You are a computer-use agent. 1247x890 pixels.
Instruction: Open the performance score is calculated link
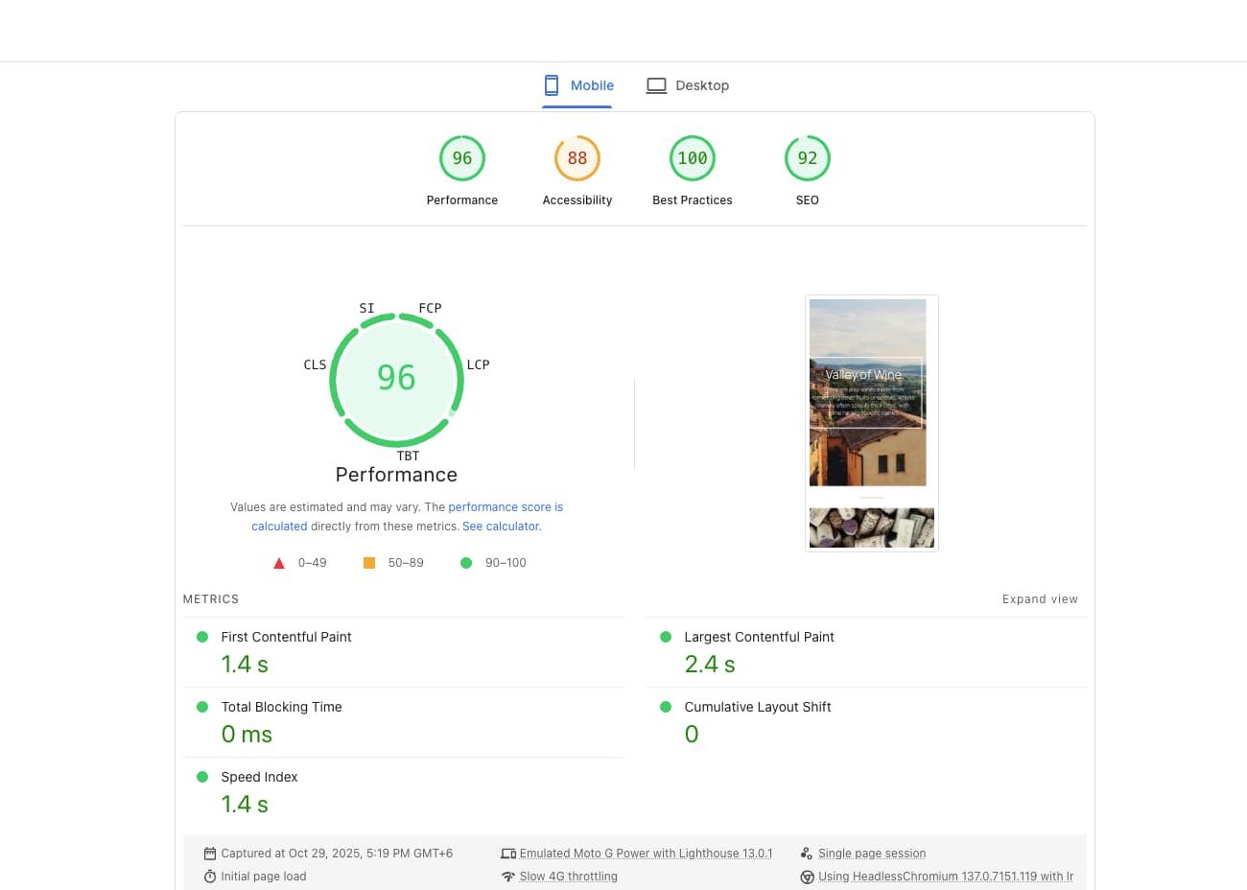tap(506, 506)
